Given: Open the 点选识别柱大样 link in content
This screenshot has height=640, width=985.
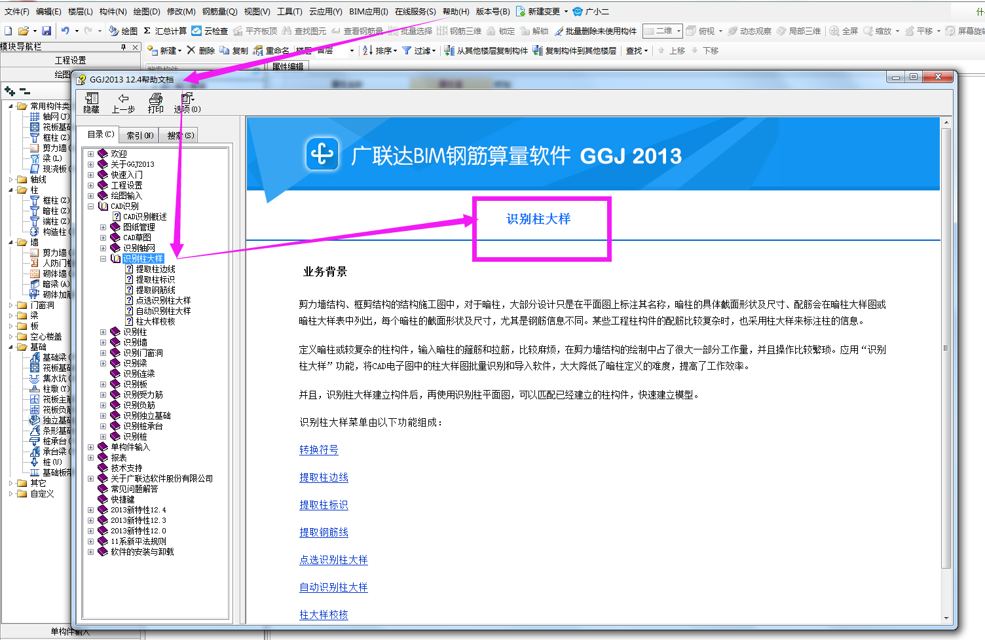Looking at the screenshot, I should [x=333, y=560].
